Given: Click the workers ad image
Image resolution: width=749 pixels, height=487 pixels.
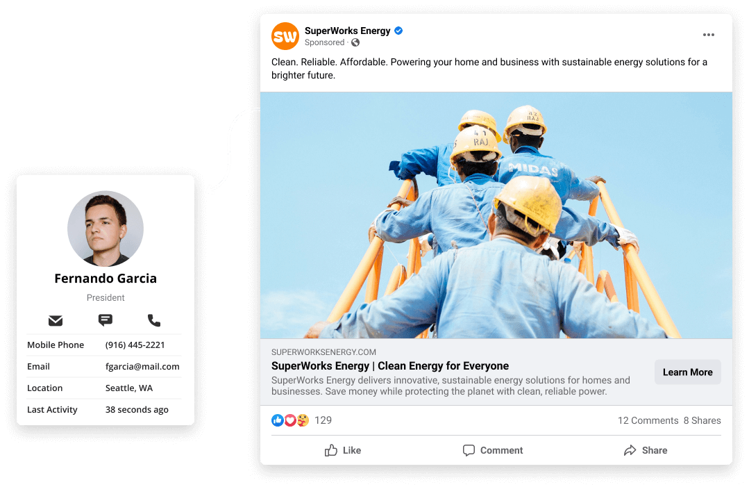Looking at the screenshot, I should tap(496, 215).
